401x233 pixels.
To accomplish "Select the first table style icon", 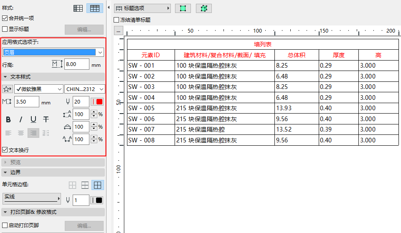I will [x=78, y=8].
